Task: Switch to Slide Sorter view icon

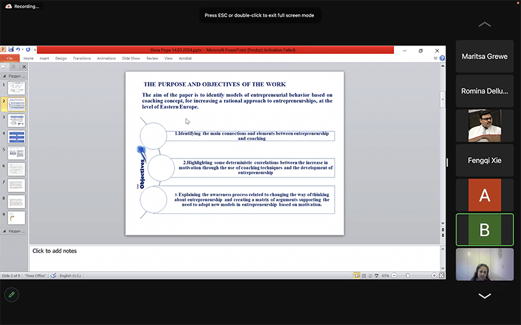Action: [x=365, y=276]
